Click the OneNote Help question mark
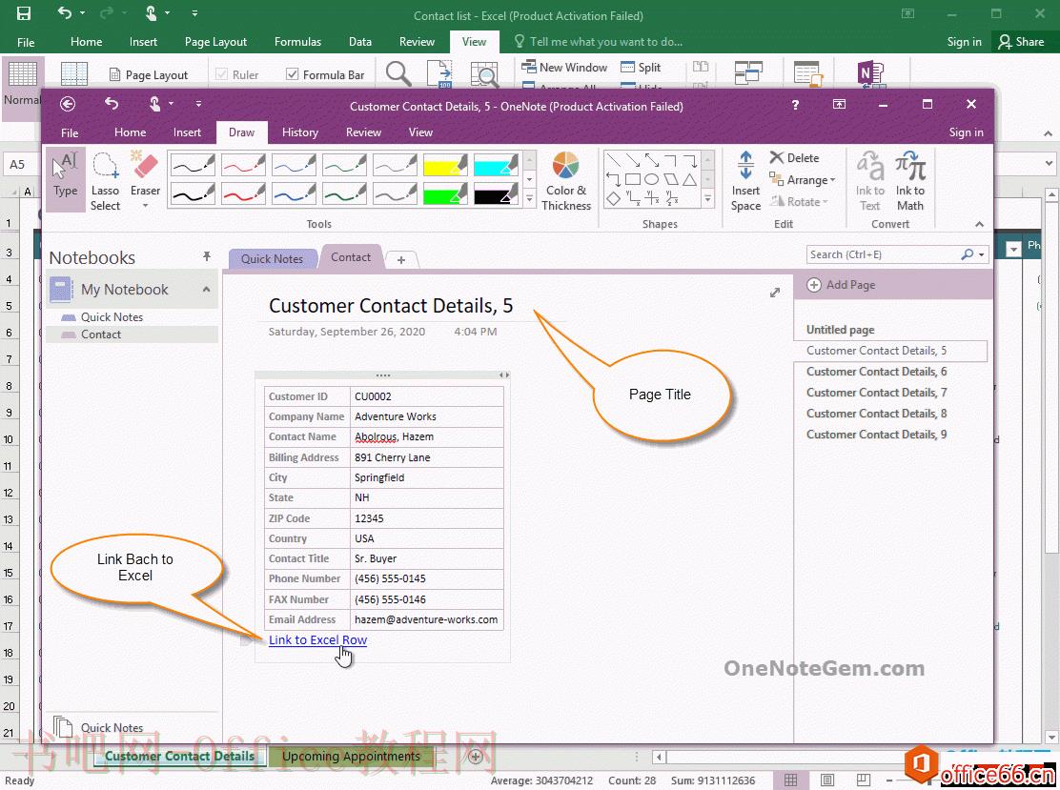The width and height of the screenshot is (1060, 790). [795, 105]
